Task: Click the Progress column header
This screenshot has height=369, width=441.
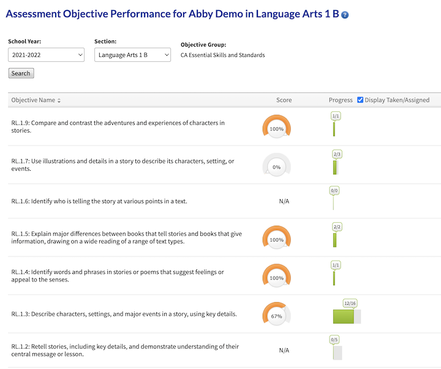Action: 341,100
